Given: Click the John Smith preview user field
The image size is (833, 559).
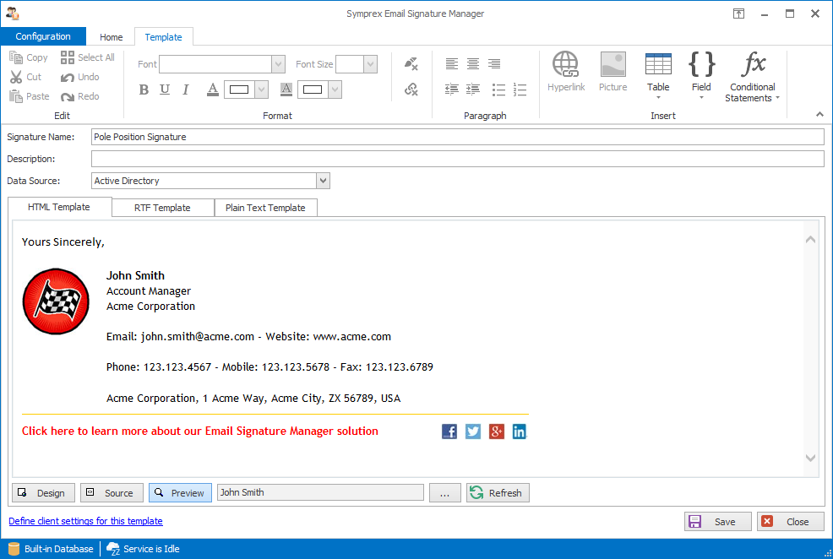Looking at the screenshot, I should [x=320, y=492].
